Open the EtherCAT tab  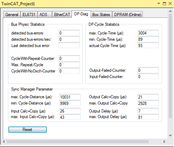pyautogui.click(x=62, y=15)
